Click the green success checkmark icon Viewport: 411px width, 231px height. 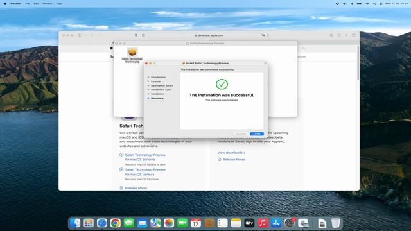(222, 84)
